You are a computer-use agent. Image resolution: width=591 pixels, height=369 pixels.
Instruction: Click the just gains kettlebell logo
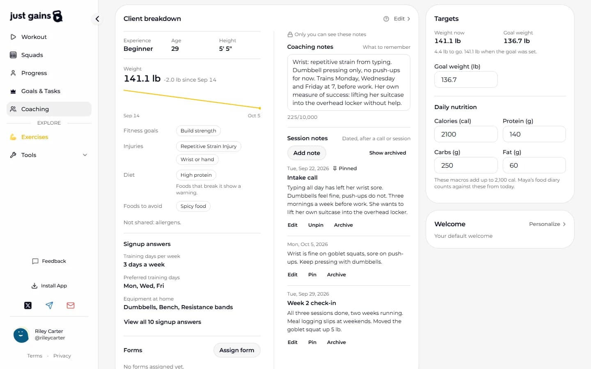(36, 16)
